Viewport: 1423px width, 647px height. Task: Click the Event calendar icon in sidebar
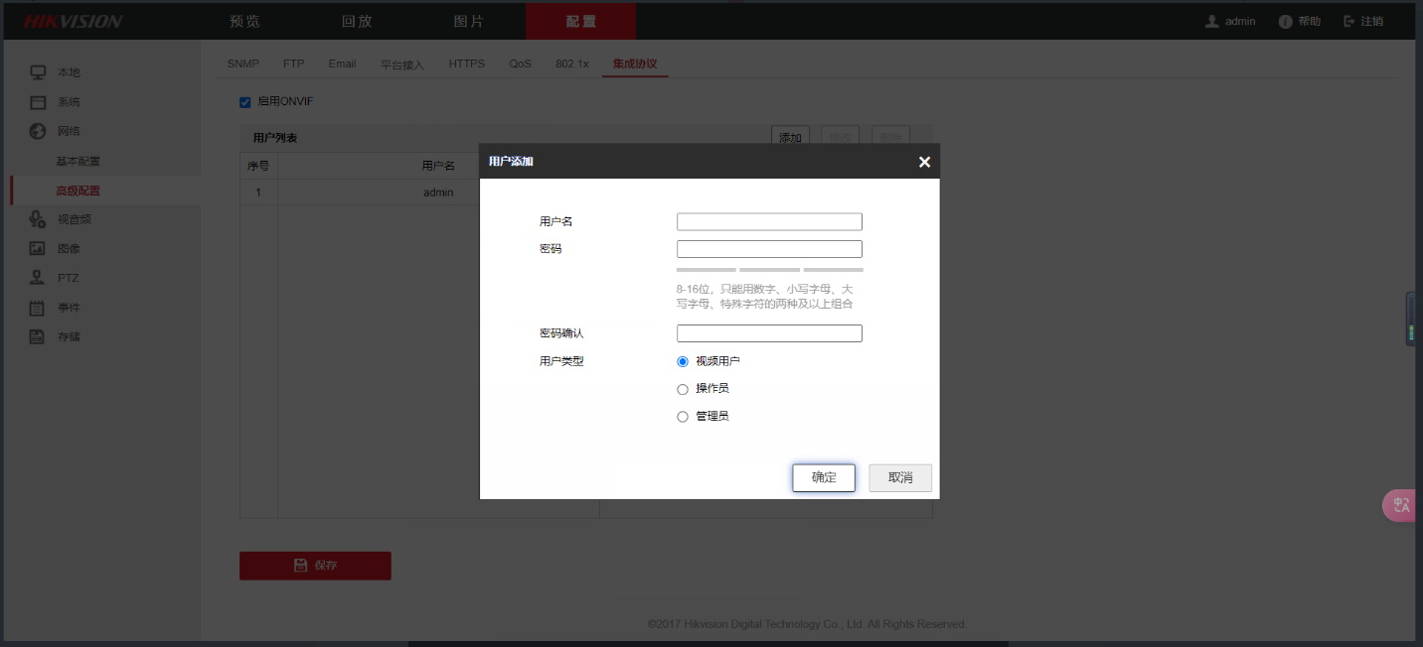click(x=38, y=308)
